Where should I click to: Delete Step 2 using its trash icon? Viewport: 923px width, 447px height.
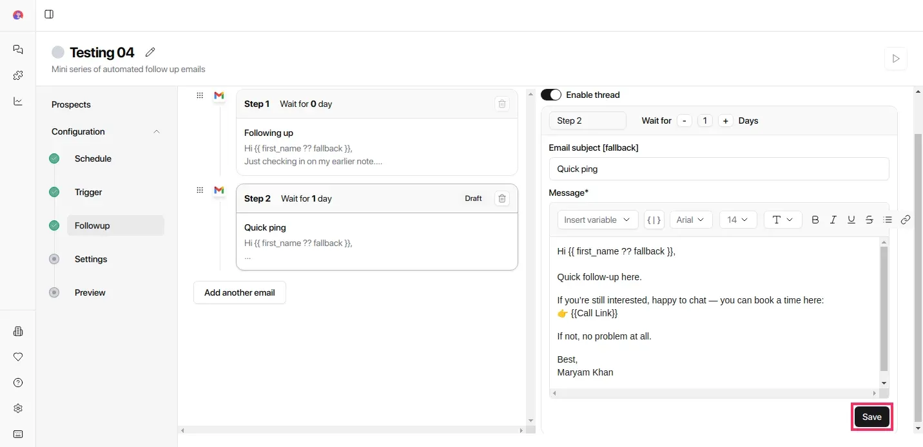501,198
